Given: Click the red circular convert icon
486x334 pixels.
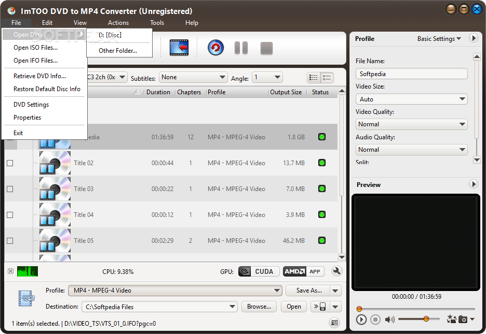Looking at the screenshot, I should coord(215,48).
